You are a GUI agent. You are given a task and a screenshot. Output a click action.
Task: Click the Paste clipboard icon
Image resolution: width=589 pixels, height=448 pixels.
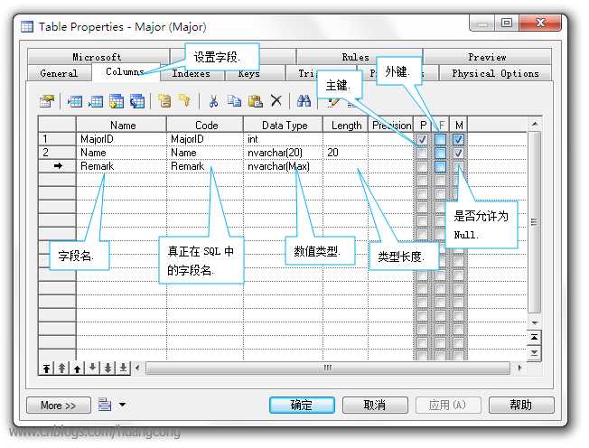pyautogui.click(x=256, y=101)
